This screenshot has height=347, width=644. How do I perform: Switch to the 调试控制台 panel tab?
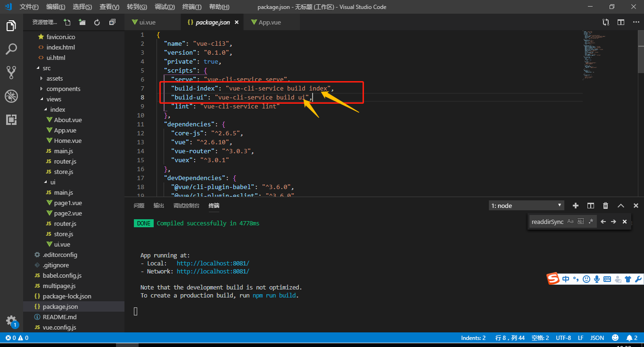[186, 206]
